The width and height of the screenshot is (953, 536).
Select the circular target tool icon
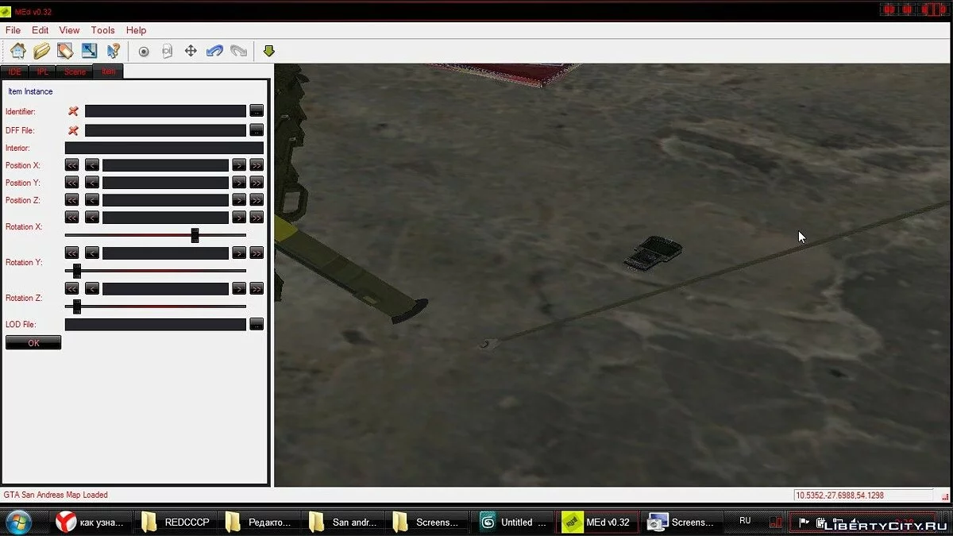pos(144,52)
